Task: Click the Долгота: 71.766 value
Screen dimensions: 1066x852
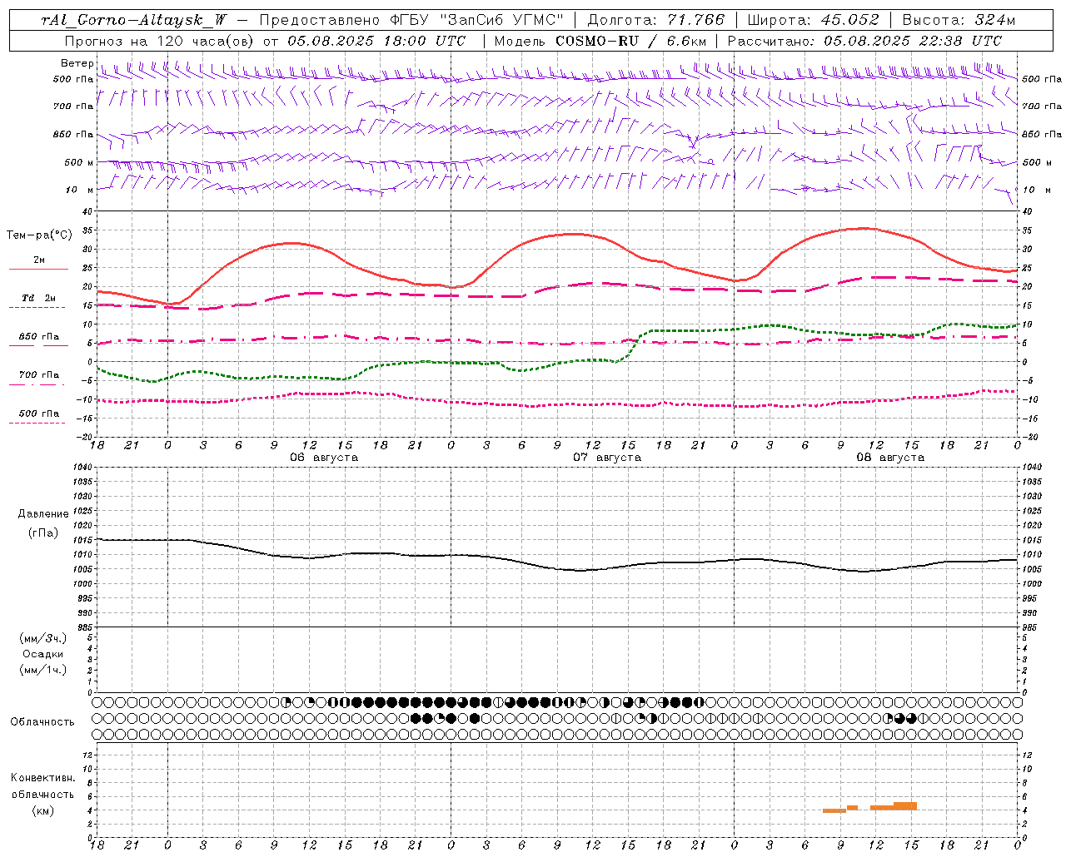Action: click(x=656, y=20)
